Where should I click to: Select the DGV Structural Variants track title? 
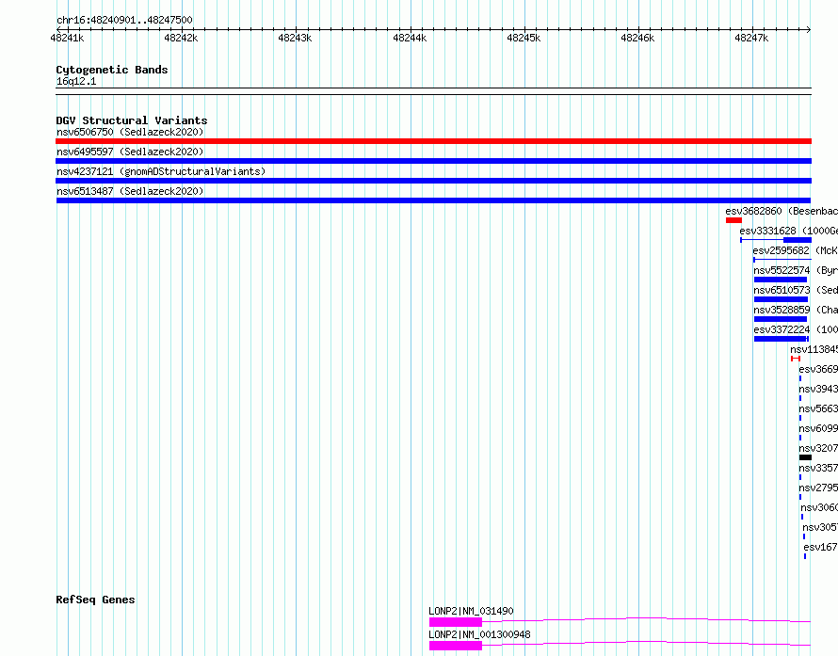(x=132, y=120)
